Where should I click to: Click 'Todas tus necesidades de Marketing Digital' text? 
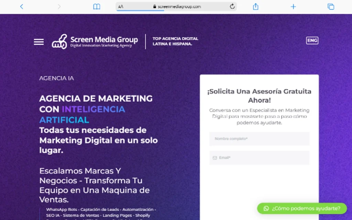click(99, 140)
